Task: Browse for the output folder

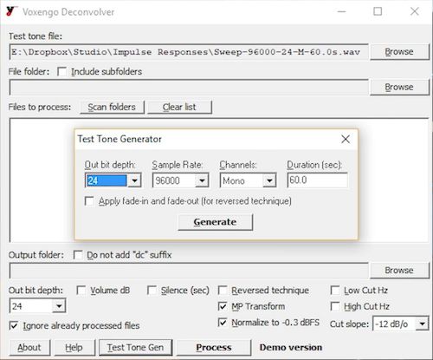Action: point(399,271)
